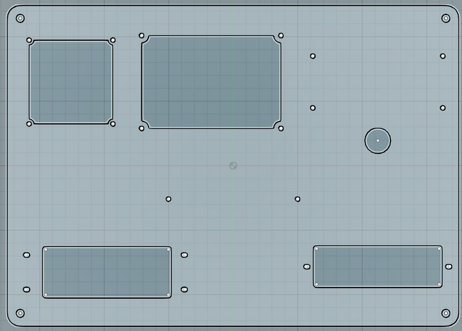Select the square cutout in the upper left
This screenshot has width=462, height=331.
(71, 81)
